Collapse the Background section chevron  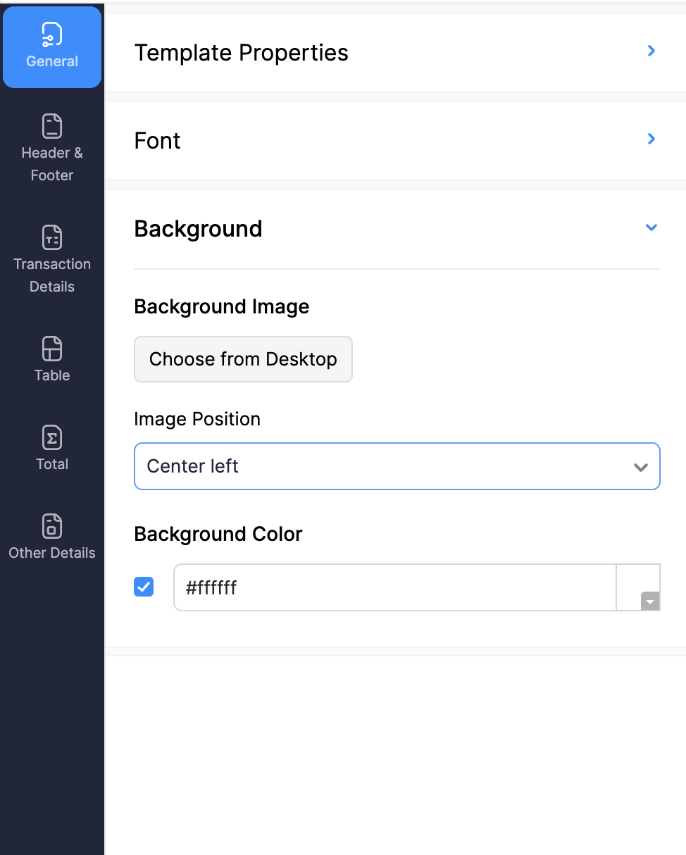point(651,227)
